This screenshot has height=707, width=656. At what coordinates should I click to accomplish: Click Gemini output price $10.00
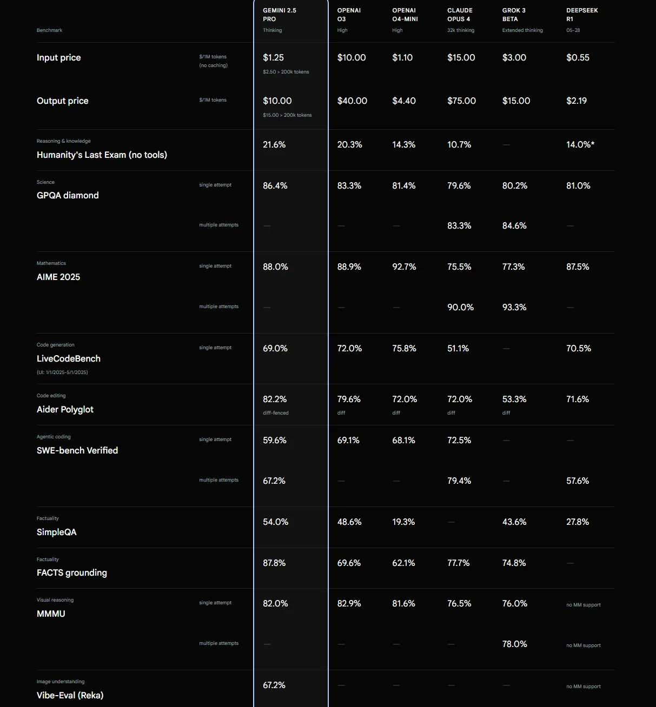(277, 101)
